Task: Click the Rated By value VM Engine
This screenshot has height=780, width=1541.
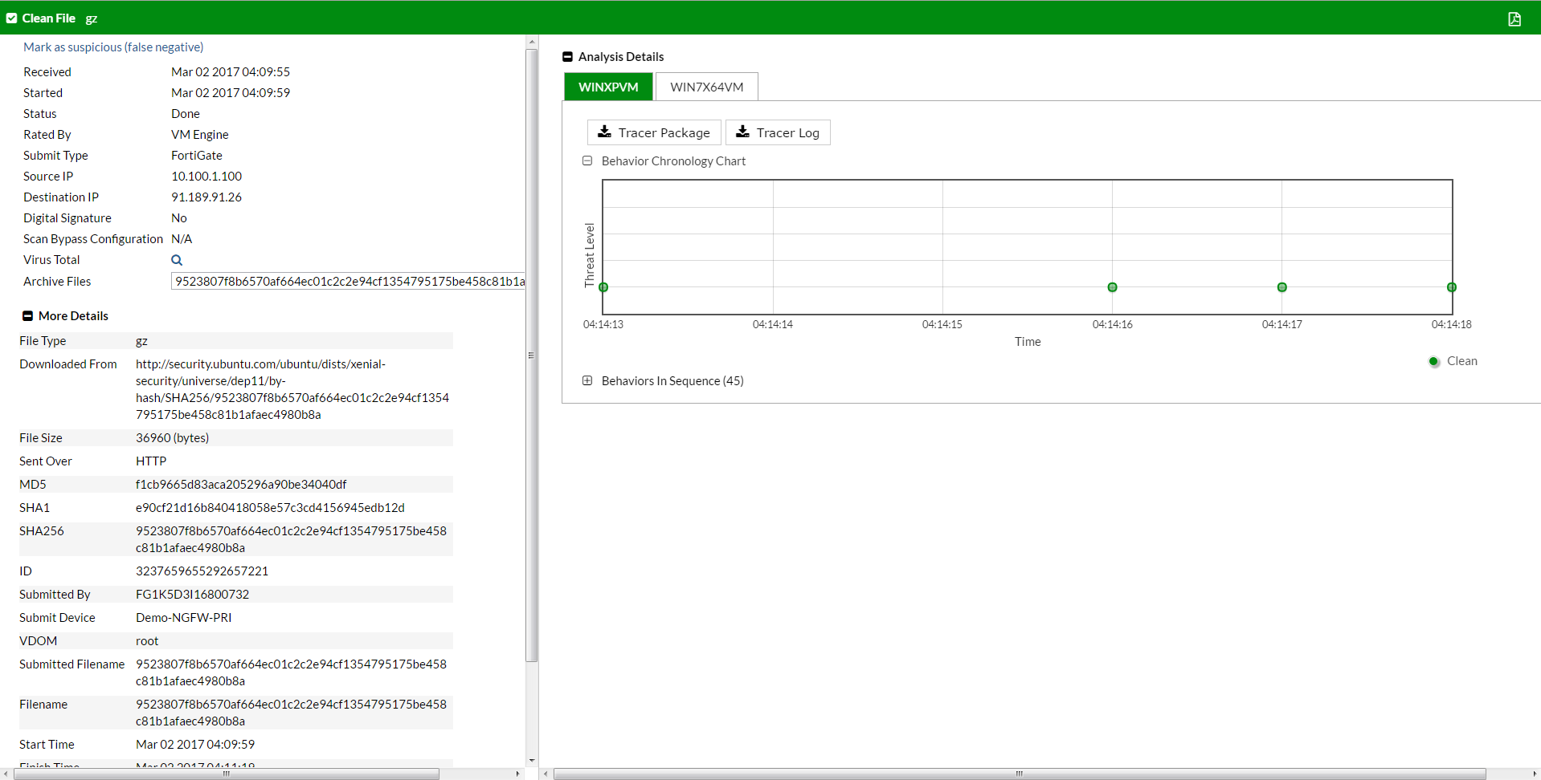Action: pos(200,135)
